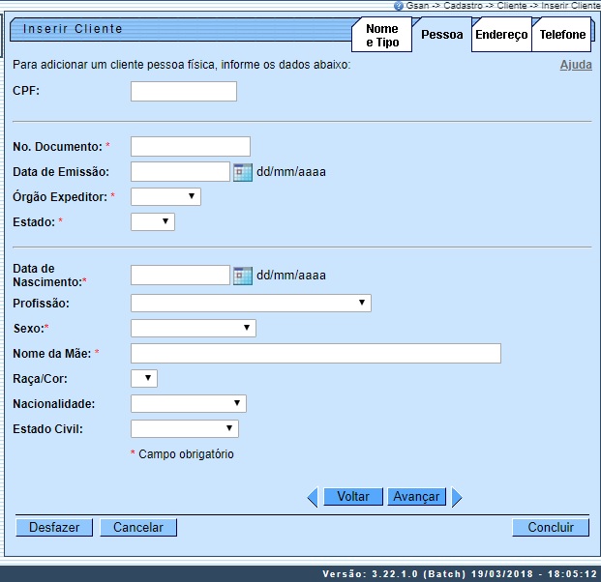
Task: Click the 'Inserir Cliente' title text
Action: (x=73, y=29)
